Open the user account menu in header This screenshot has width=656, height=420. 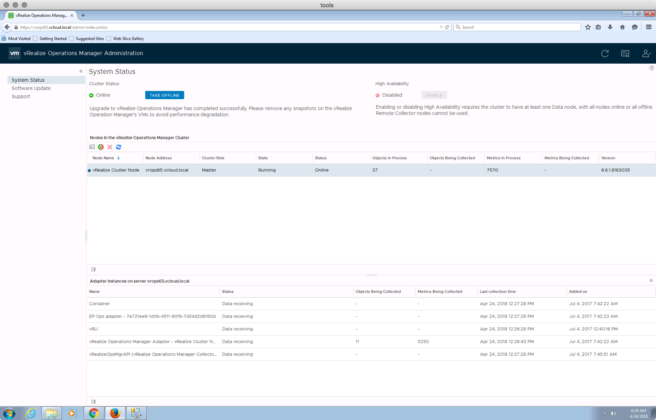coord(646,53)
